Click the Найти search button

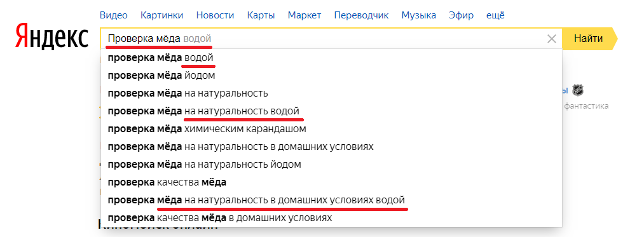click(x=589, y=39)
